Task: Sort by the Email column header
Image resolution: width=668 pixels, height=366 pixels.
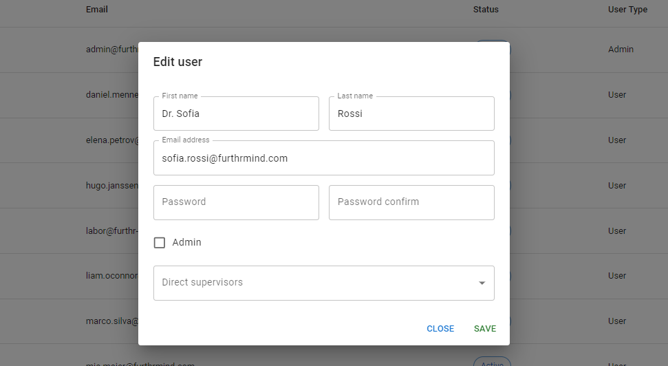Action: point(97,10)
